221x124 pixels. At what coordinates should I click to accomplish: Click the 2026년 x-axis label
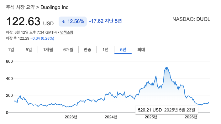pos(191,117)
